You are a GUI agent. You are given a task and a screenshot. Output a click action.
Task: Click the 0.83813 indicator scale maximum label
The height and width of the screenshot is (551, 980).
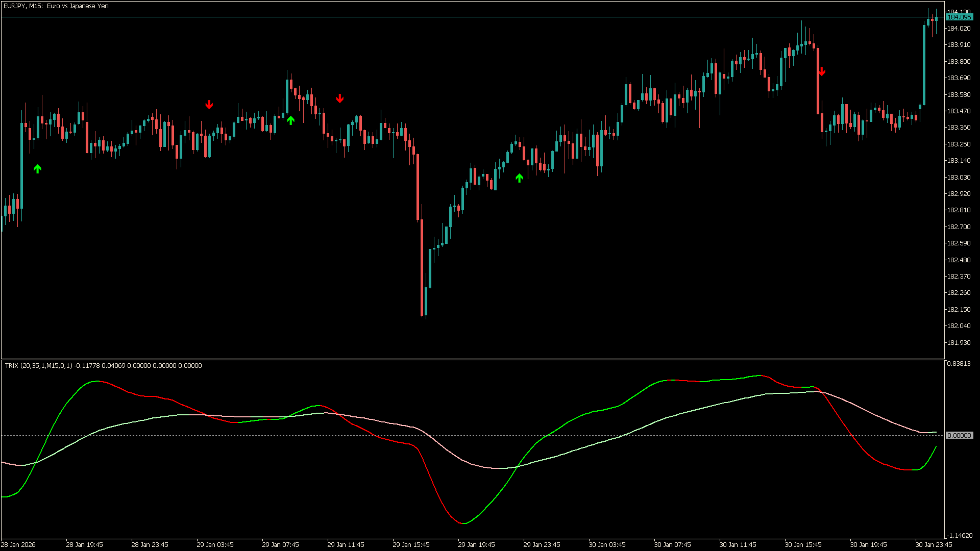click(x=959, y=364)
